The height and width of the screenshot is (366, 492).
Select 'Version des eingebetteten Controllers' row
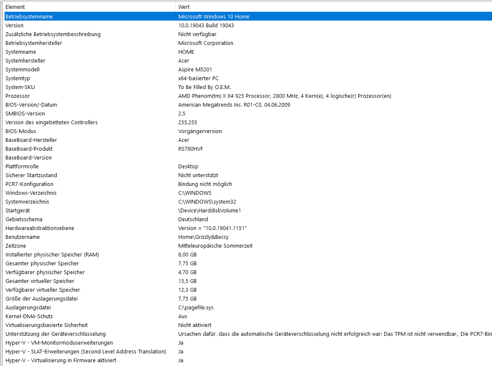tap(248, 122)
